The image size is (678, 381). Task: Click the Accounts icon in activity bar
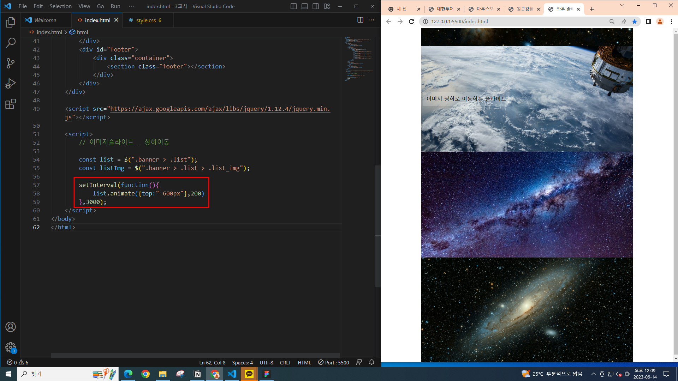pos(11,327)
